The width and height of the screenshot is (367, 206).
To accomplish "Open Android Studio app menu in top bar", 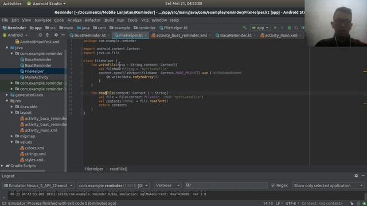I will [x=46, y=4].
